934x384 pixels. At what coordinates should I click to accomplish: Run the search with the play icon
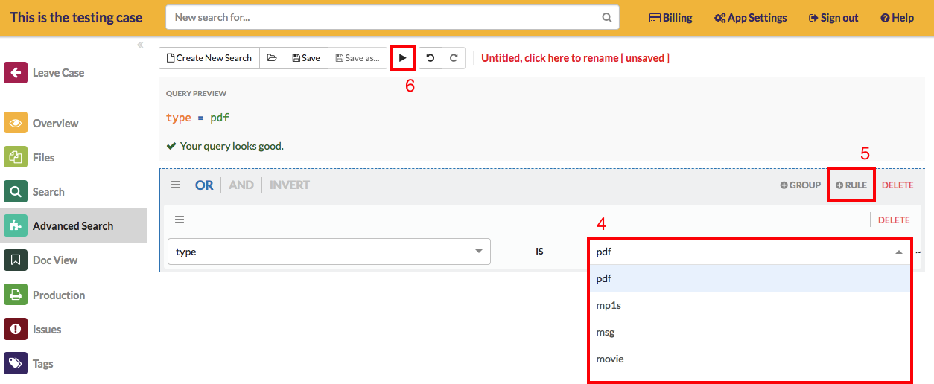tap(402, 58)
